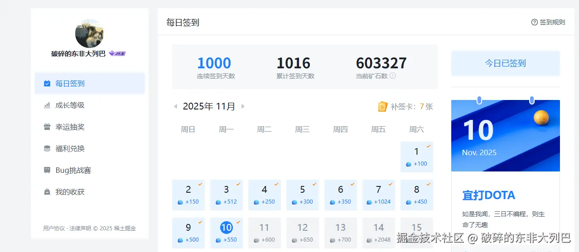Click the info icon next to 当前矿石数
The image size is (579, 252).
tap(393, 76)
